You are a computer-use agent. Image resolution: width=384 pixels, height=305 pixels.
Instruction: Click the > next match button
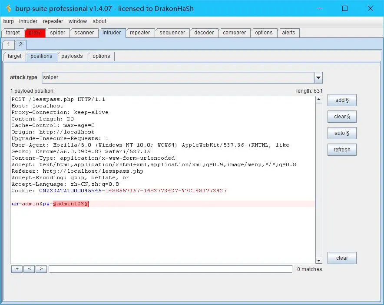tap(41, 269)
